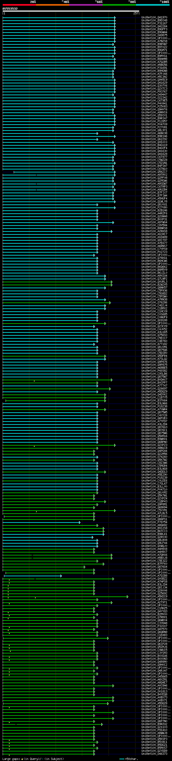Select hit UniRef100_P04709
This screenshot has height=761, width=172.
(154, 124)
